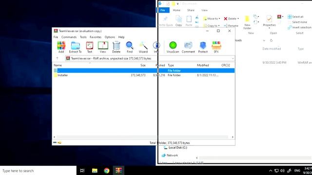Sort by Type column in WinRAR
312x175 pixels.
click(x=171, y=65)
